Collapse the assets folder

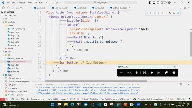(4, 25)
